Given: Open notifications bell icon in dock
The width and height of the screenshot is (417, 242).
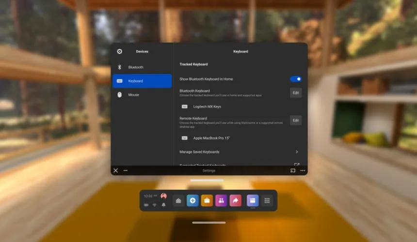Looking at the screenshot, I should pos(164,205).
